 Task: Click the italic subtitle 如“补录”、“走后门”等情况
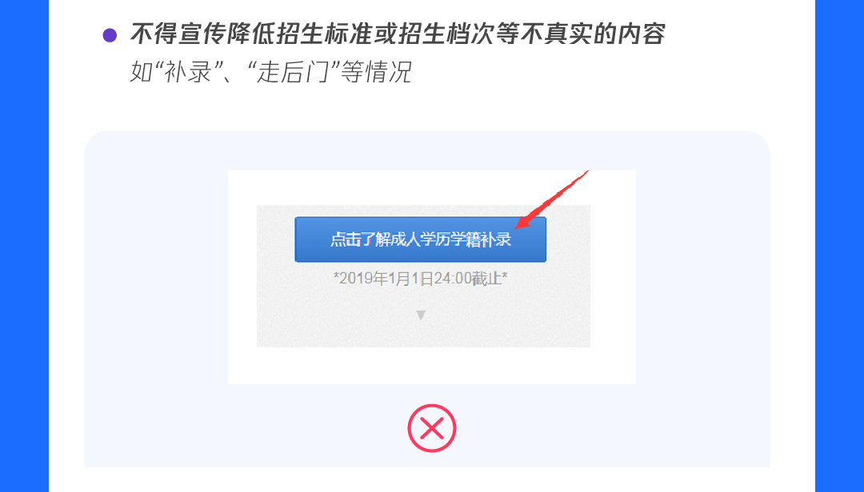(270, 72)
